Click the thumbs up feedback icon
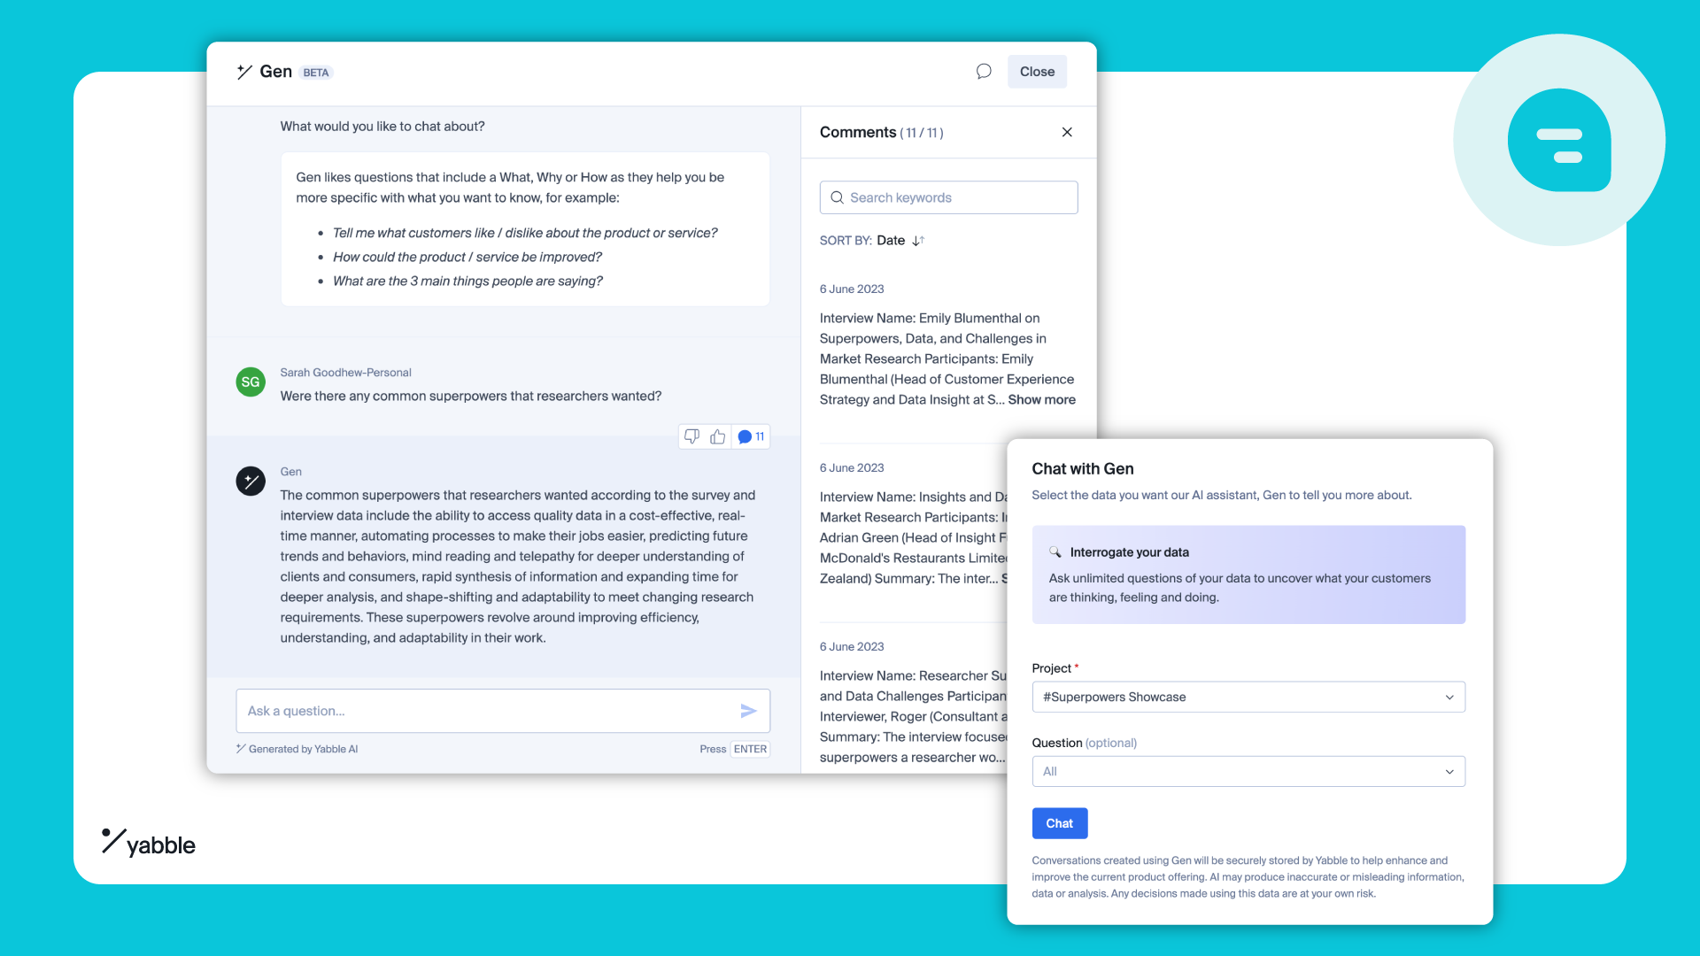This screenshot has height=956, width=1700. tap(717, 436)
